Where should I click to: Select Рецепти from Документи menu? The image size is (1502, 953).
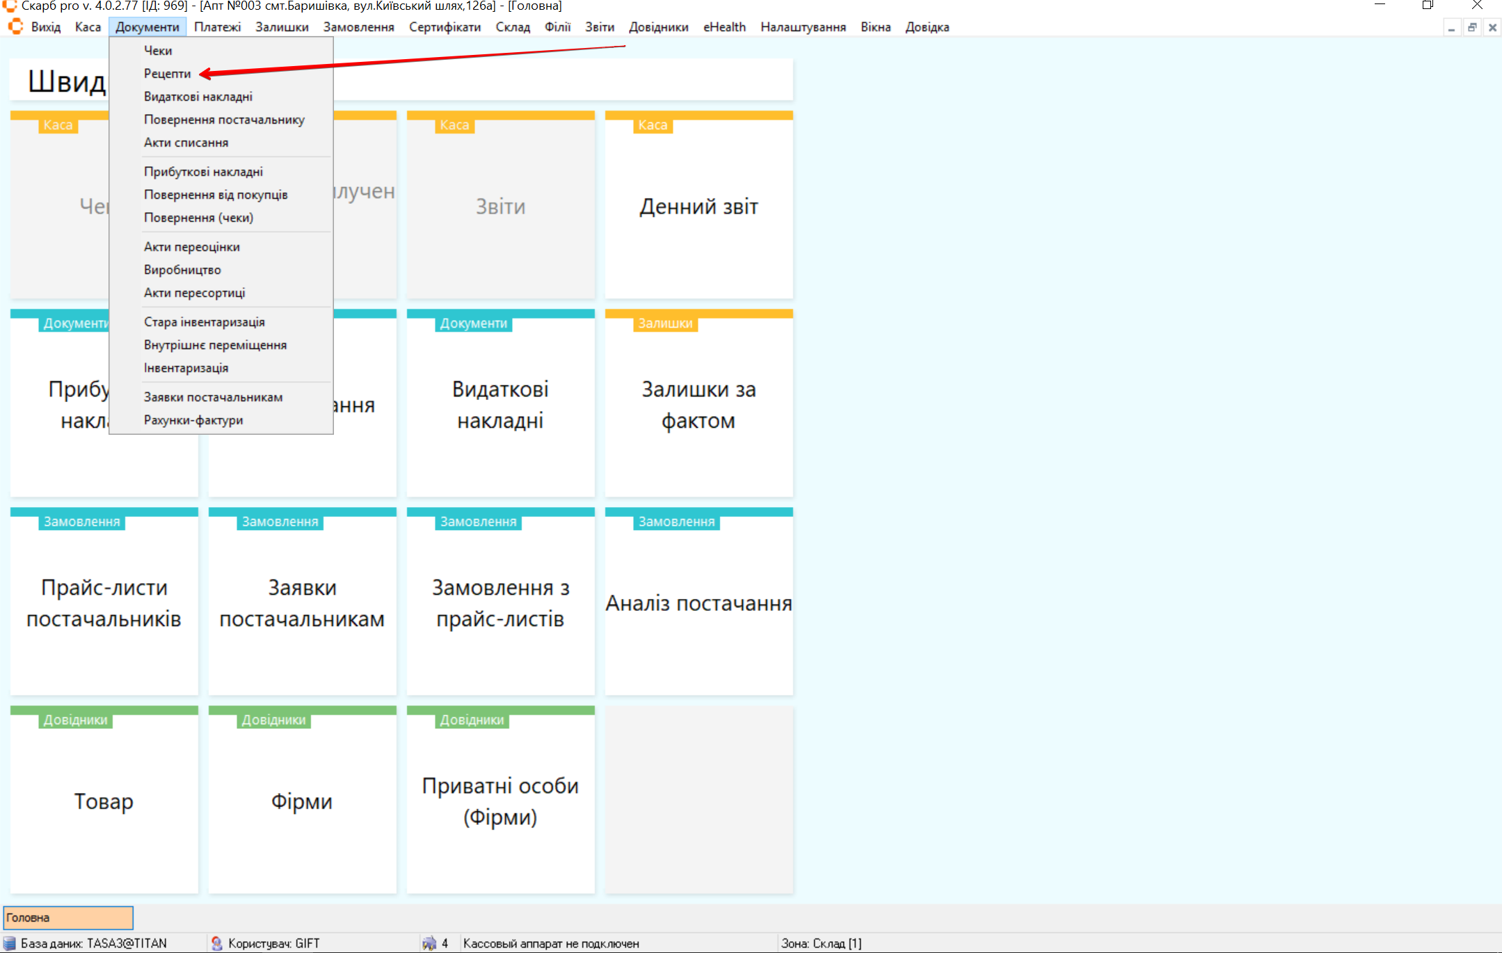(167, 74)
